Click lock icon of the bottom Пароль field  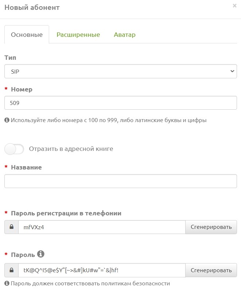11,270
